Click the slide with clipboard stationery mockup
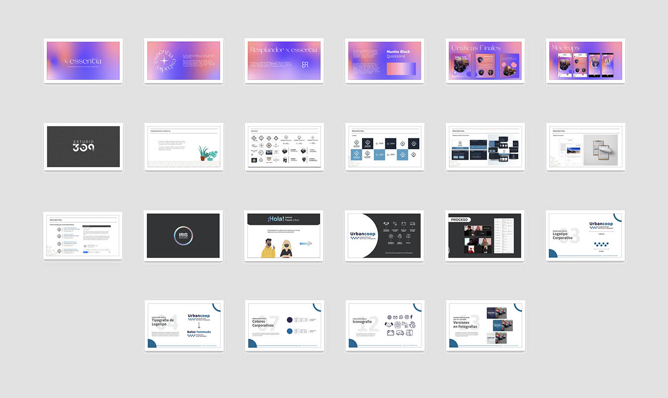Viewport: 668px width, 398px height. [585, 147]
